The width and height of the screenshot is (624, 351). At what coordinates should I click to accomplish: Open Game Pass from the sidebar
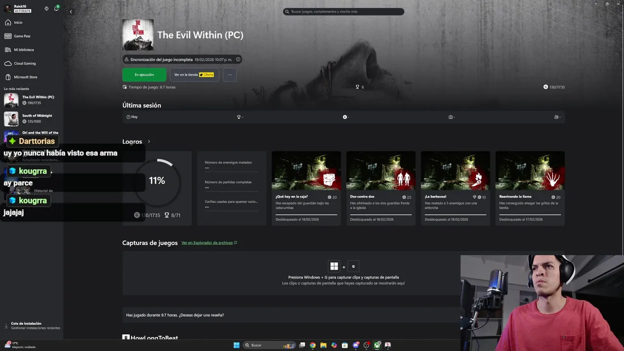pos(18,36)
